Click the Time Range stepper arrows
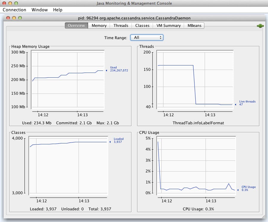The height and width of the screenshot is (222, 268). tap(161, 38)
